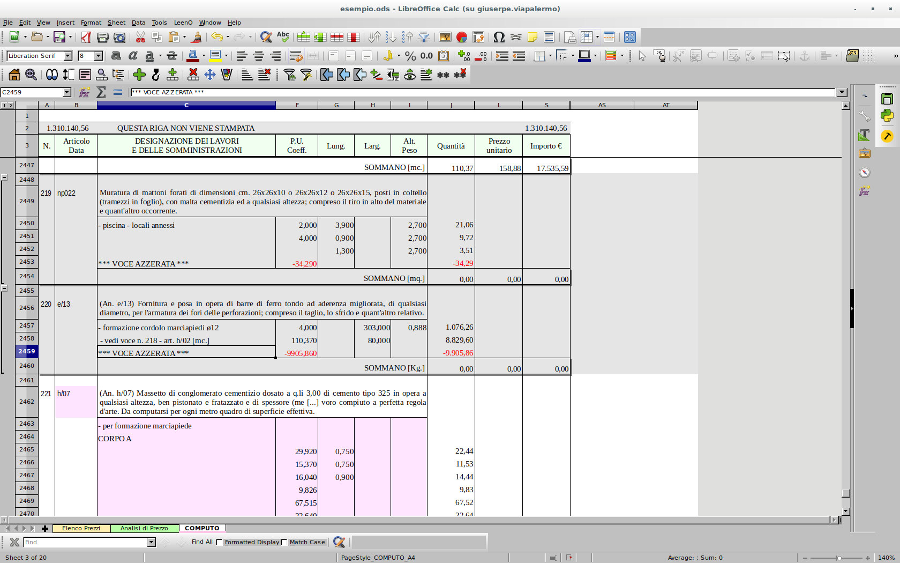Select column C header

186,105
